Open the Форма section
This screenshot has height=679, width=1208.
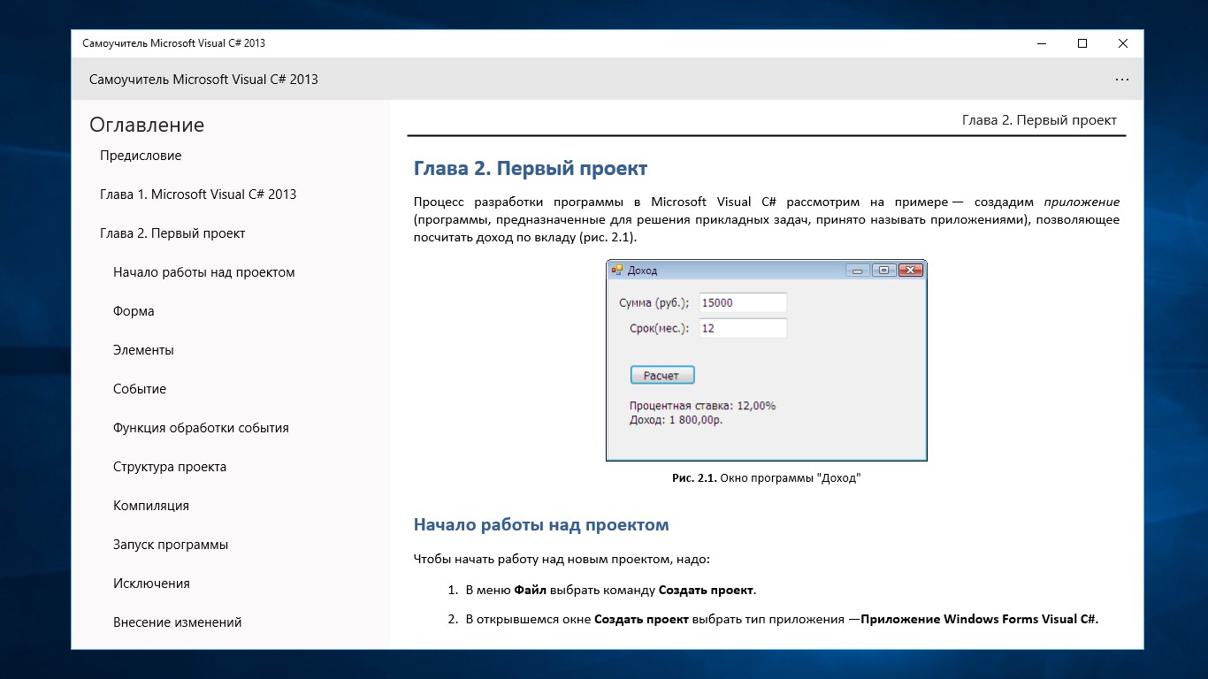[134, 311]
